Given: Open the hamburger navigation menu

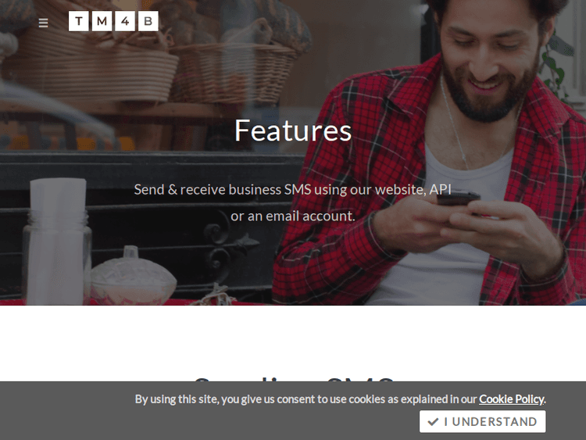Looking at the screenshot, I should tap(43, 23).
